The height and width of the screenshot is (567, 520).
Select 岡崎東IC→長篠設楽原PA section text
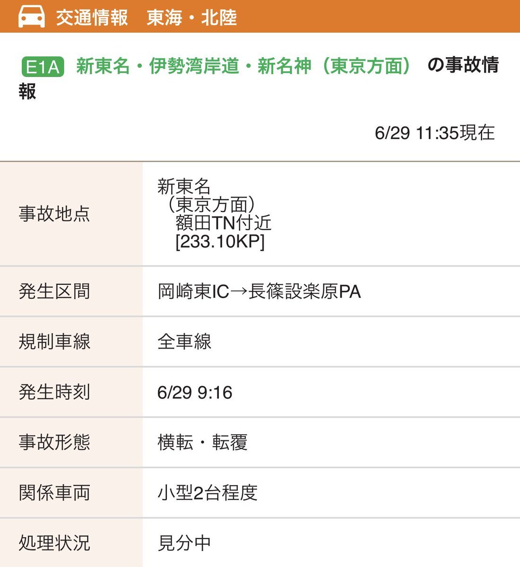pos(259,292)
